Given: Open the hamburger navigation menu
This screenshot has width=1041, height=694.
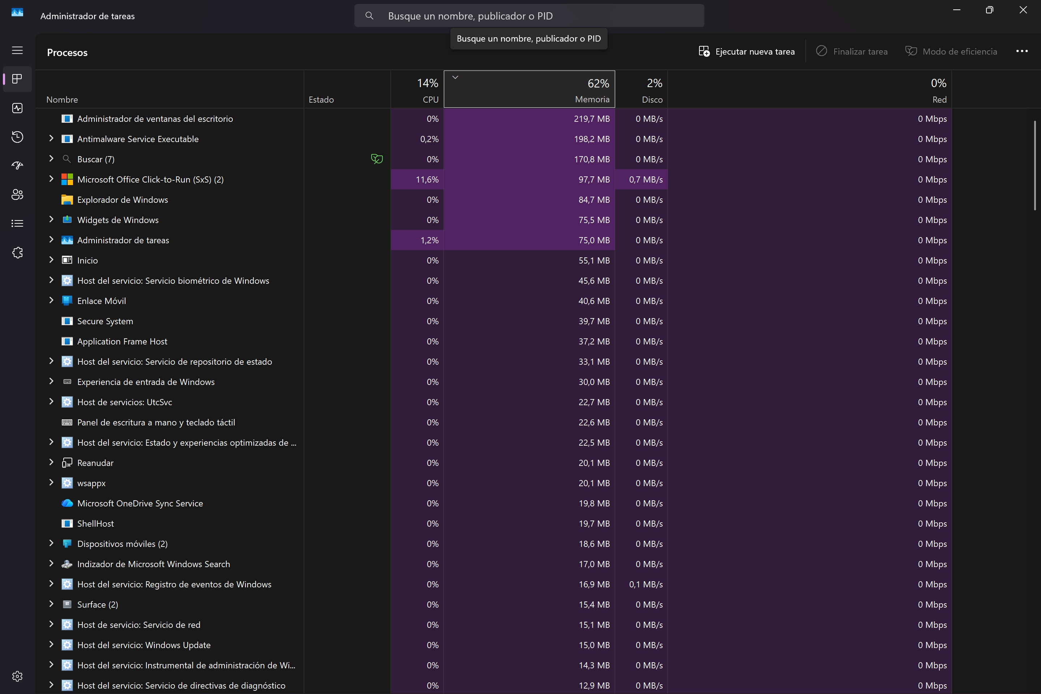Looking at the screenshot, I should [17, 51].
